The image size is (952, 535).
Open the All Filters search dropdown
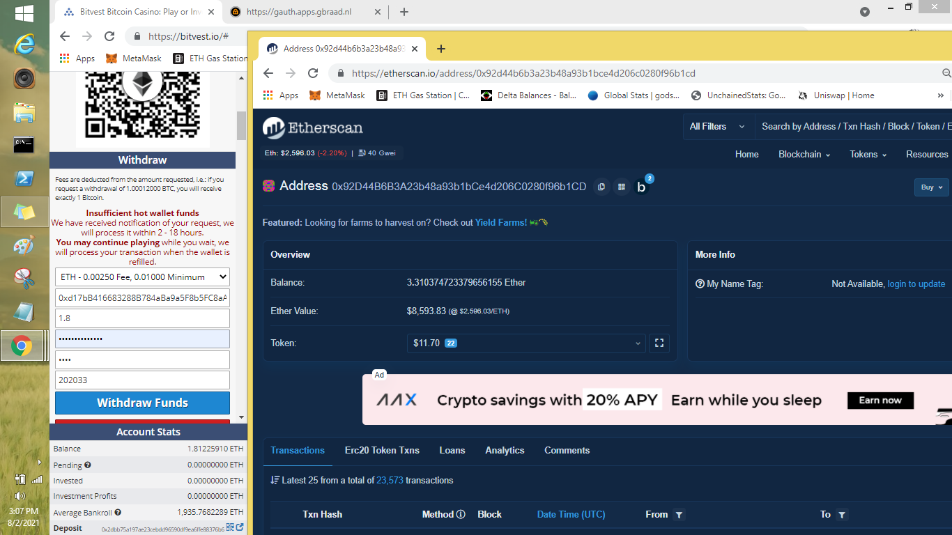(718, 127)
